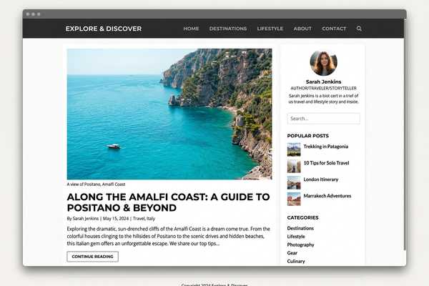429x286 pixels.
Task: Navigate to the Contact page
Action: point(334,29)
